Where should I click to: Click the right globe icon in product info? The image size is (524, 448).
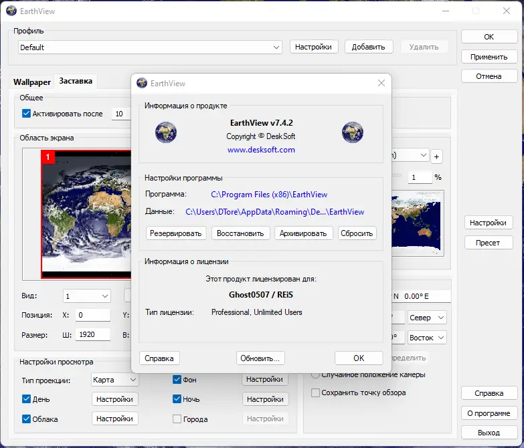pyautogui.click(x=352, y=132)
